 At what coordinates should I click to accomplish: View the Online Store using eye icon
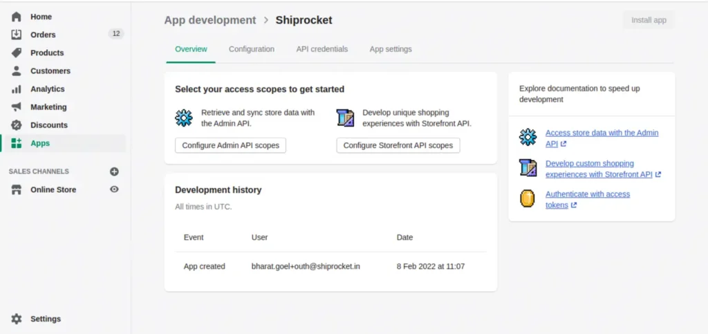click(114, 189)
